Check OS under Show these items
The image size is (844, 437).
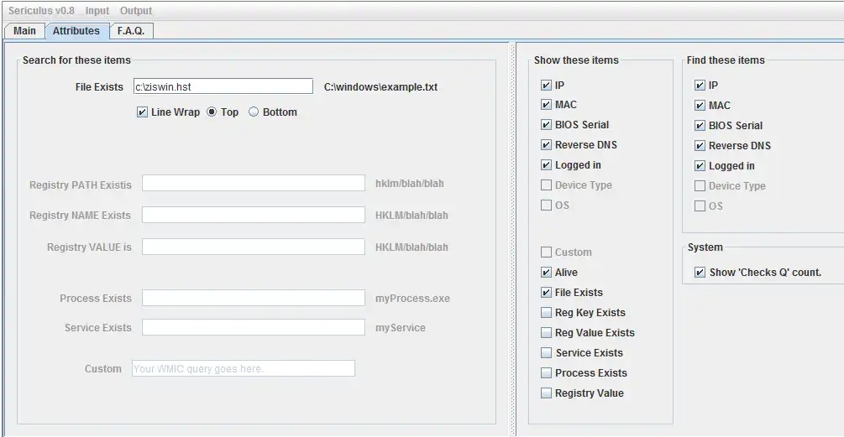(546, 205)
